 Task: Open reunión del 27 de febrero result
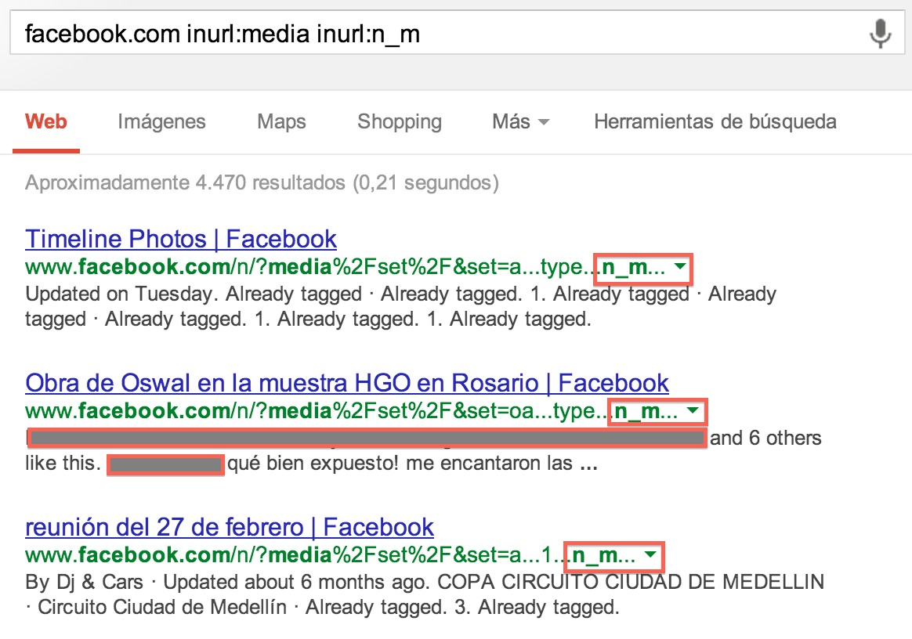tap(229, 527)
